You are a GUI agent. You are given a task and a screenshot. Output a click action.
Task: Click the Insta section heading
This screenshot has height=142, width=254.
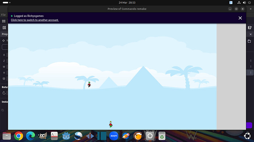[x=5, y=102]
